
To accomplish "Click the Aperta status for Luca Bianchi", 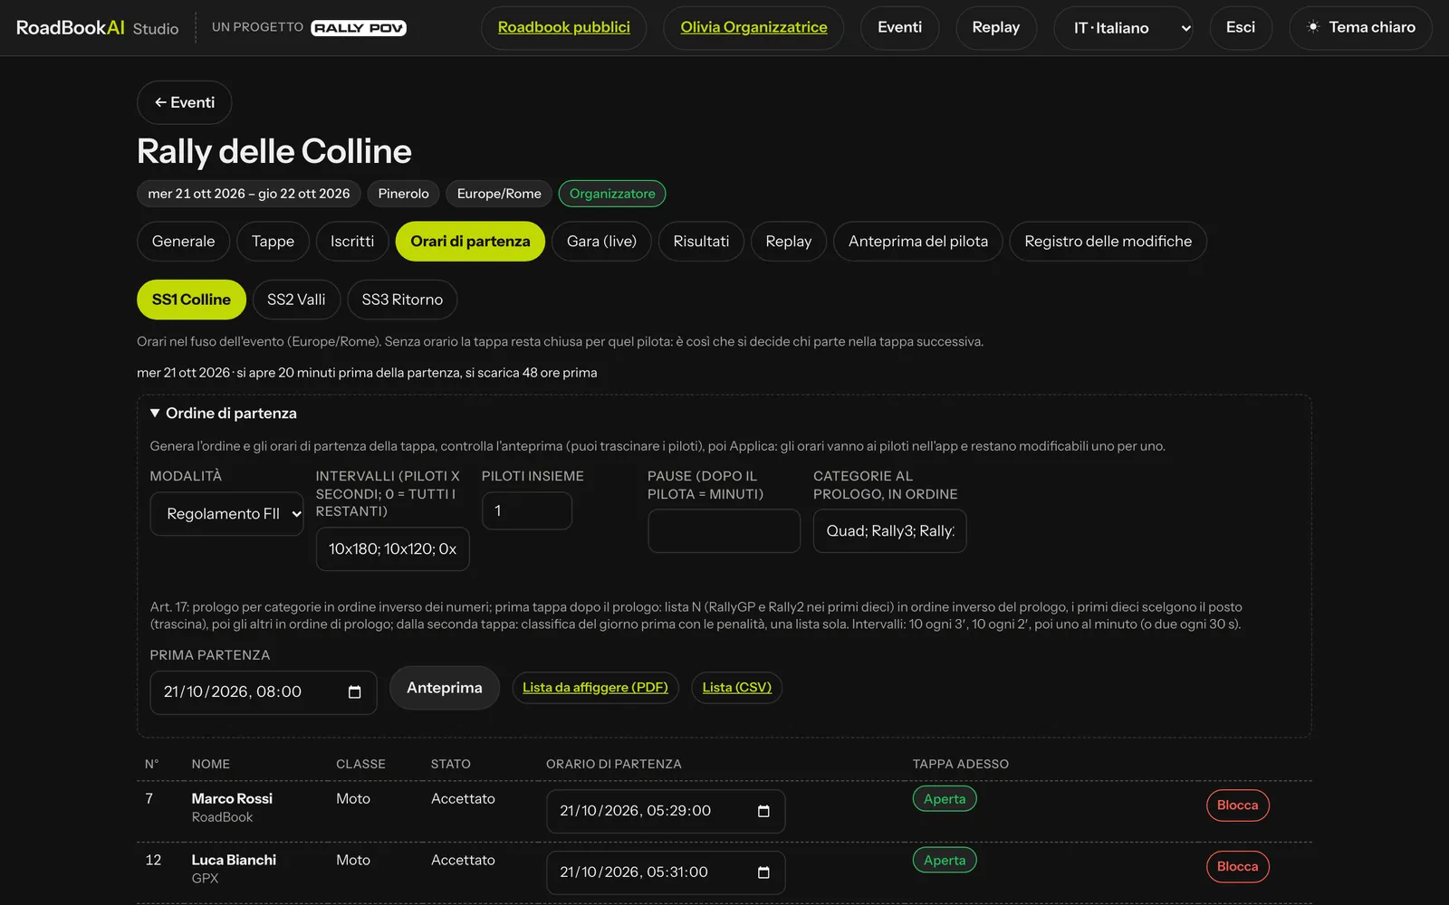I will coord(945,861).
